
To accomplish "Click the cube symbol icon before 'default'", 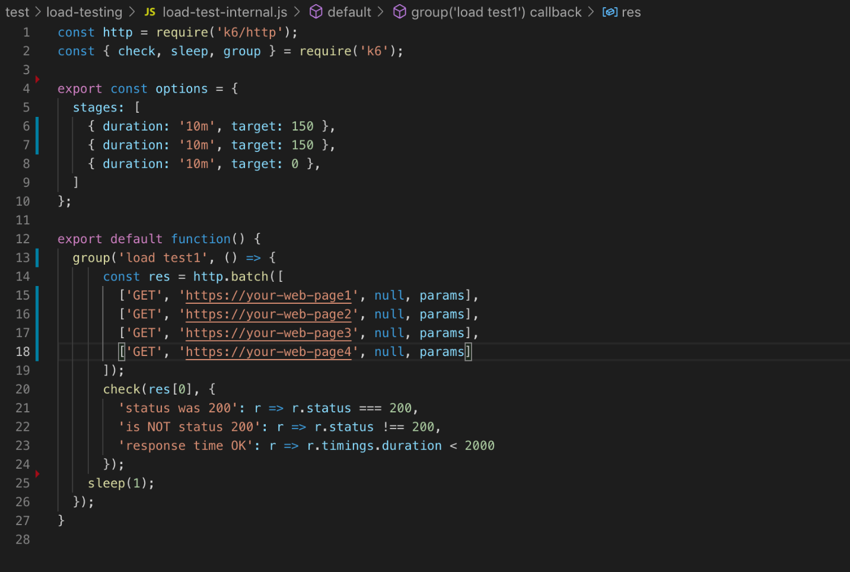I will pos(316,12).
